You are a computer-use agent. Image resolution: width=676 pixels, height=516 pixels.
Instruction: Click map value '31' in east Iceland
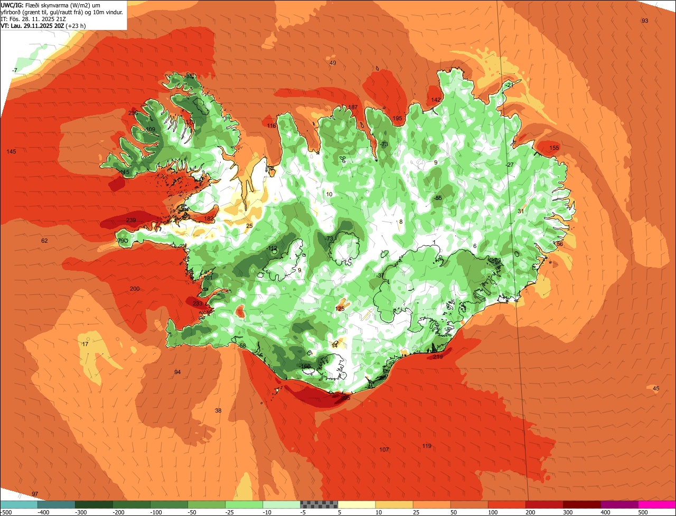tap(520, 211)
